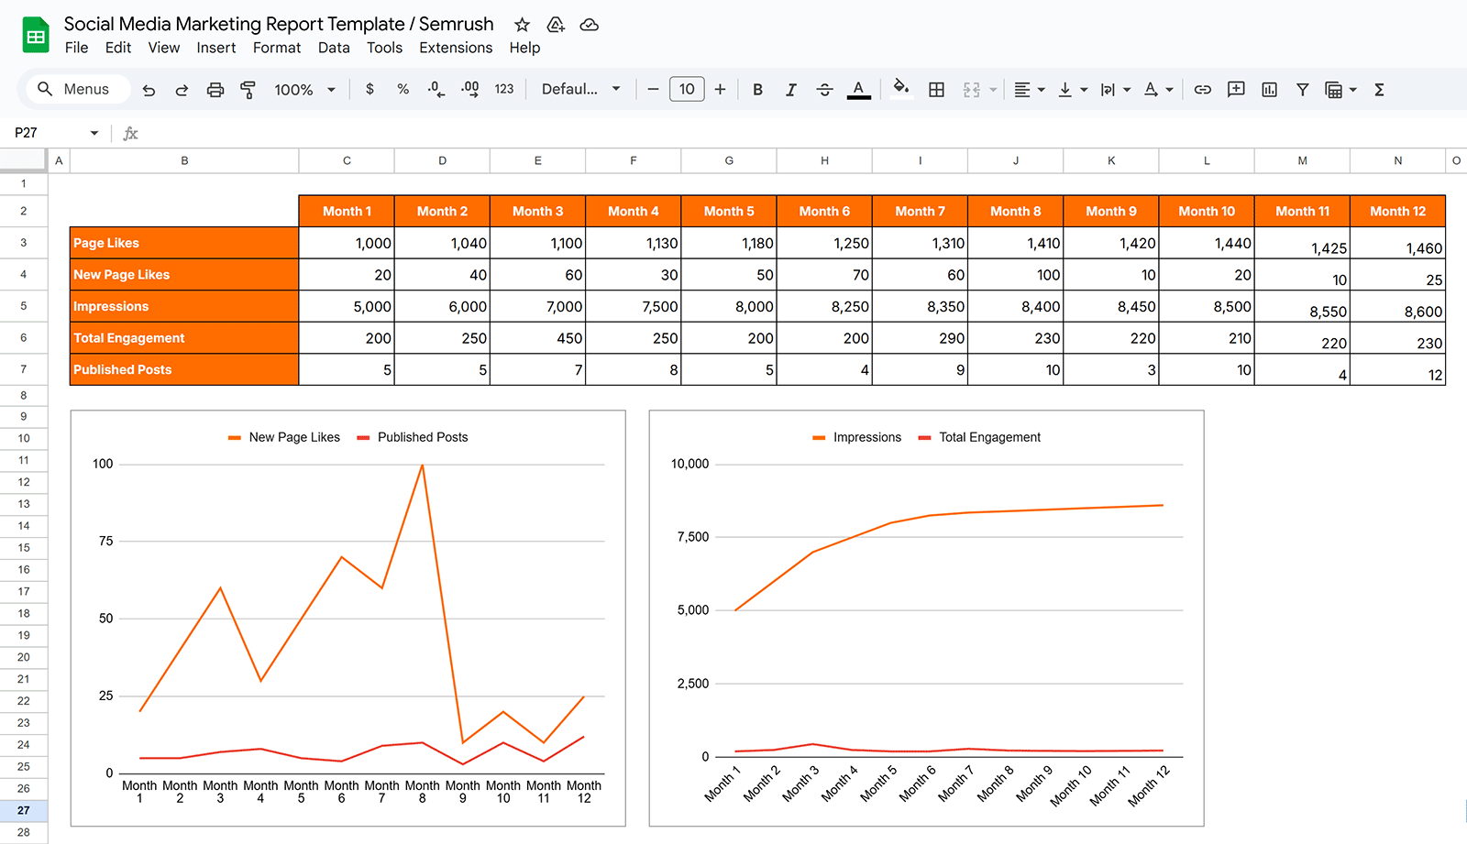Insert a chart
This screenshot has width=1467, height=844.
pyautogui.click(x=1269, y=89)
